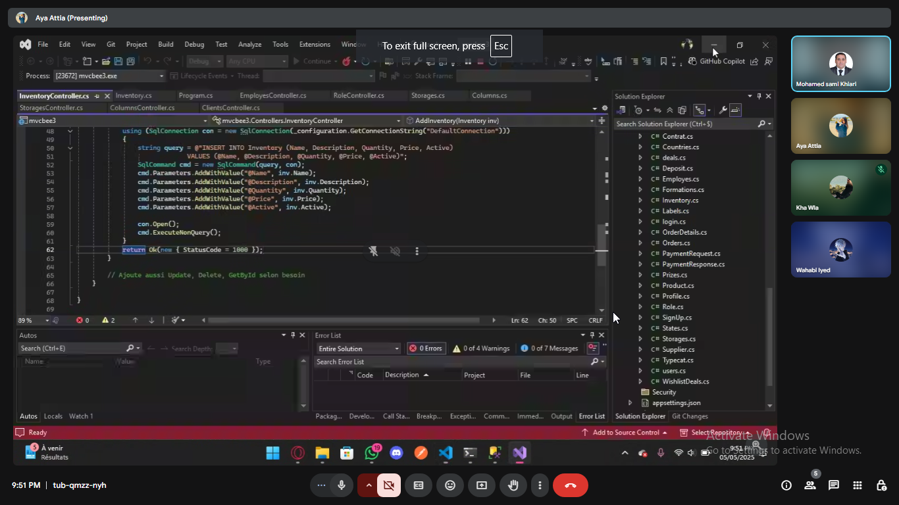Click the Undo arrow in the toolbar
Screen dimensions: 899x505
click(147, 61)
